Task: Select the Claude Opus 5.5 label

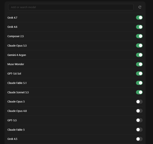Action: pos(17,46)
